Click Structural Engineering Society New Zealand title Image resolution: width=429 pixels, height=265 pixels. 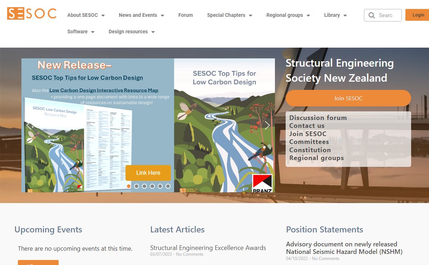(x=340, y=71)
